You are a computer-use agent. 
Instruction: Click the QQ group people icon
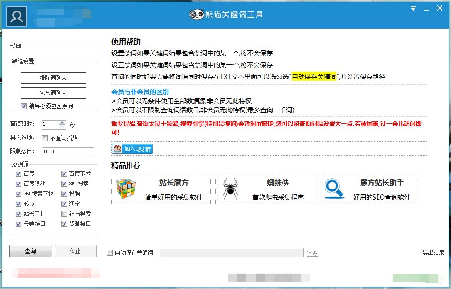point(117,149)
